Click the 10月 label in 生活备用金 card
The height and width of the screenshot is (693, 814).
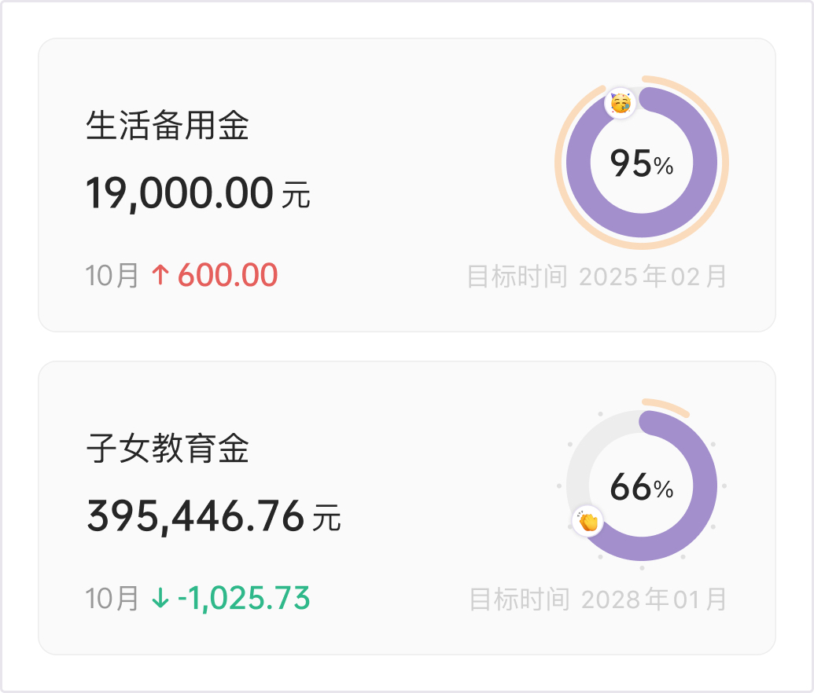(112, 276)
